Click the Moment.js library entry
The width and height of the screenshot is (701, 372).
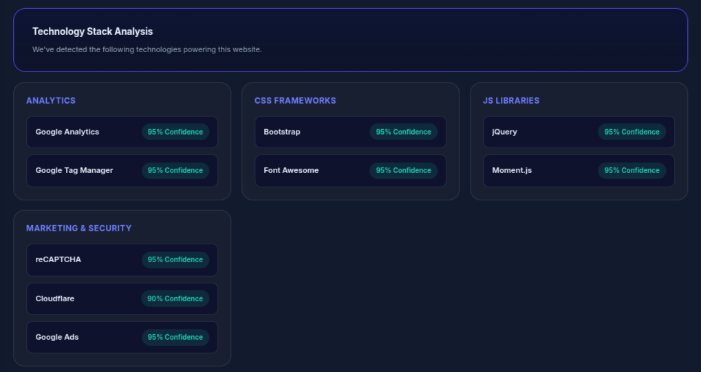(512, 170)
